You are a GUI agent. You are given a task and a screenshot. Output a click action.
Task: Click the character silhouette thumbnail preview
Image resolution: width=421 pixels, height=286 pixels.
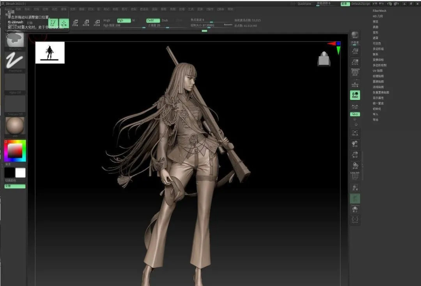tap(50, 53)
